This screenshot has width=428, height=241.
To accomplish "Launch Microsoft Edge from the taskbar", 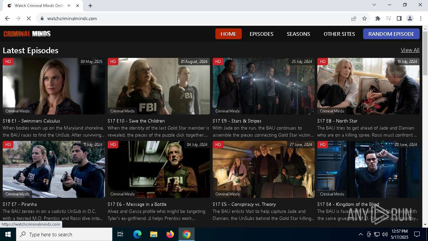I will pyautogui.click(x=137, y=234).
